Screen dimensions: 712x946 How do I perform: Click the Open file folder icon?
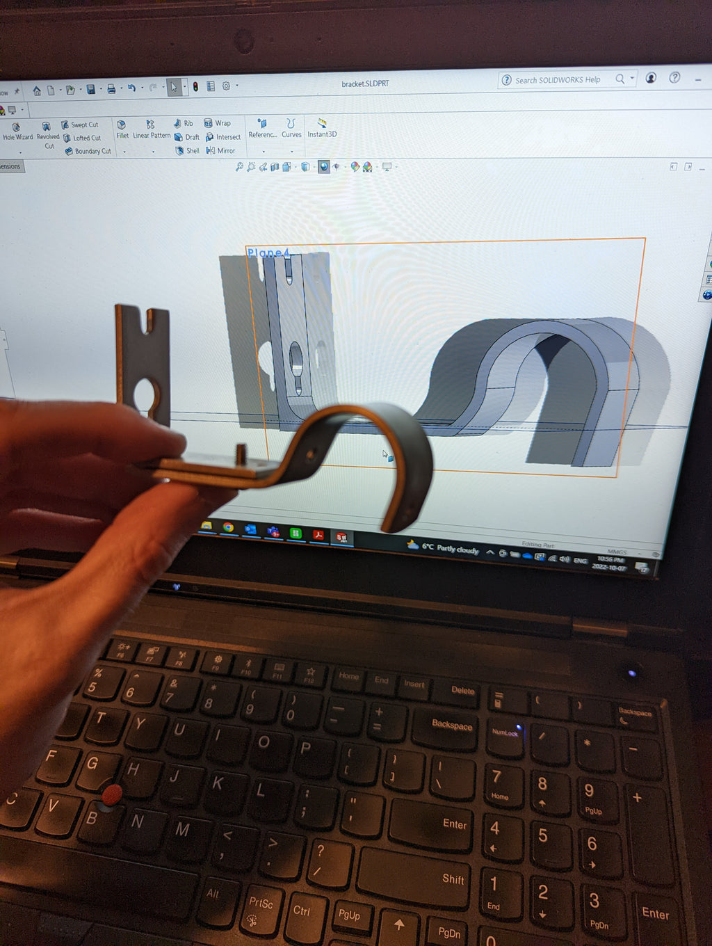coord(70,90)
